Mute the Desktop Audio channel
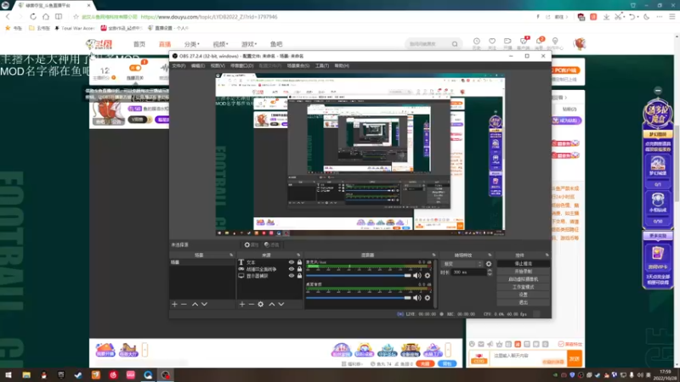The height and width of the screenshot is (382, 680). tap(417, 298)
